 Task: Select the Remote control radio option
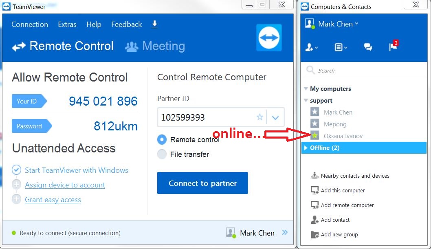pyautogui.click(x=162, y=140)
